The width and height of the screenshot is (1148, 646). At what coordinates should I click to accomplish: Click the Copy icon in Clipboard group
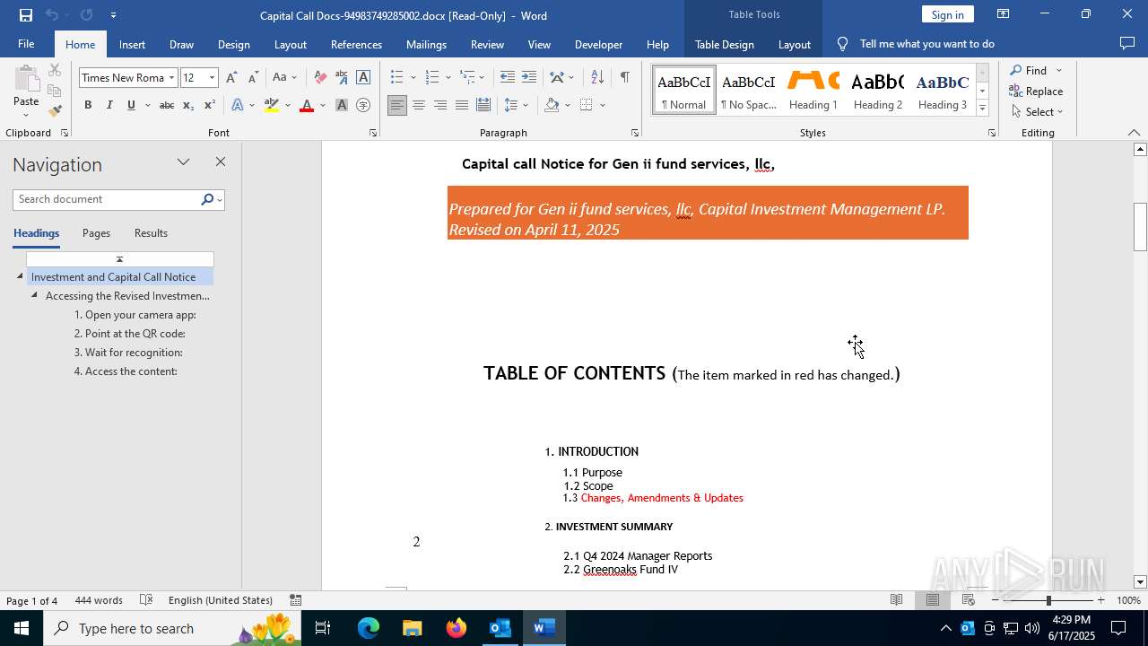pyautogui.click(x=55, y=91)
